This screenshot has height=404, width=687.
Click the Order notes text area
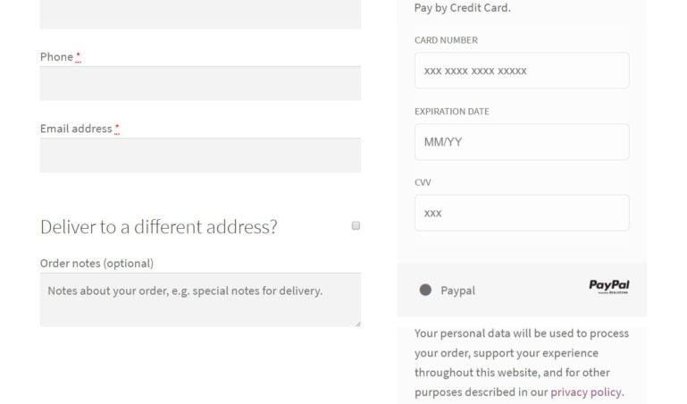pyautogui.click(x=200, y=300)
